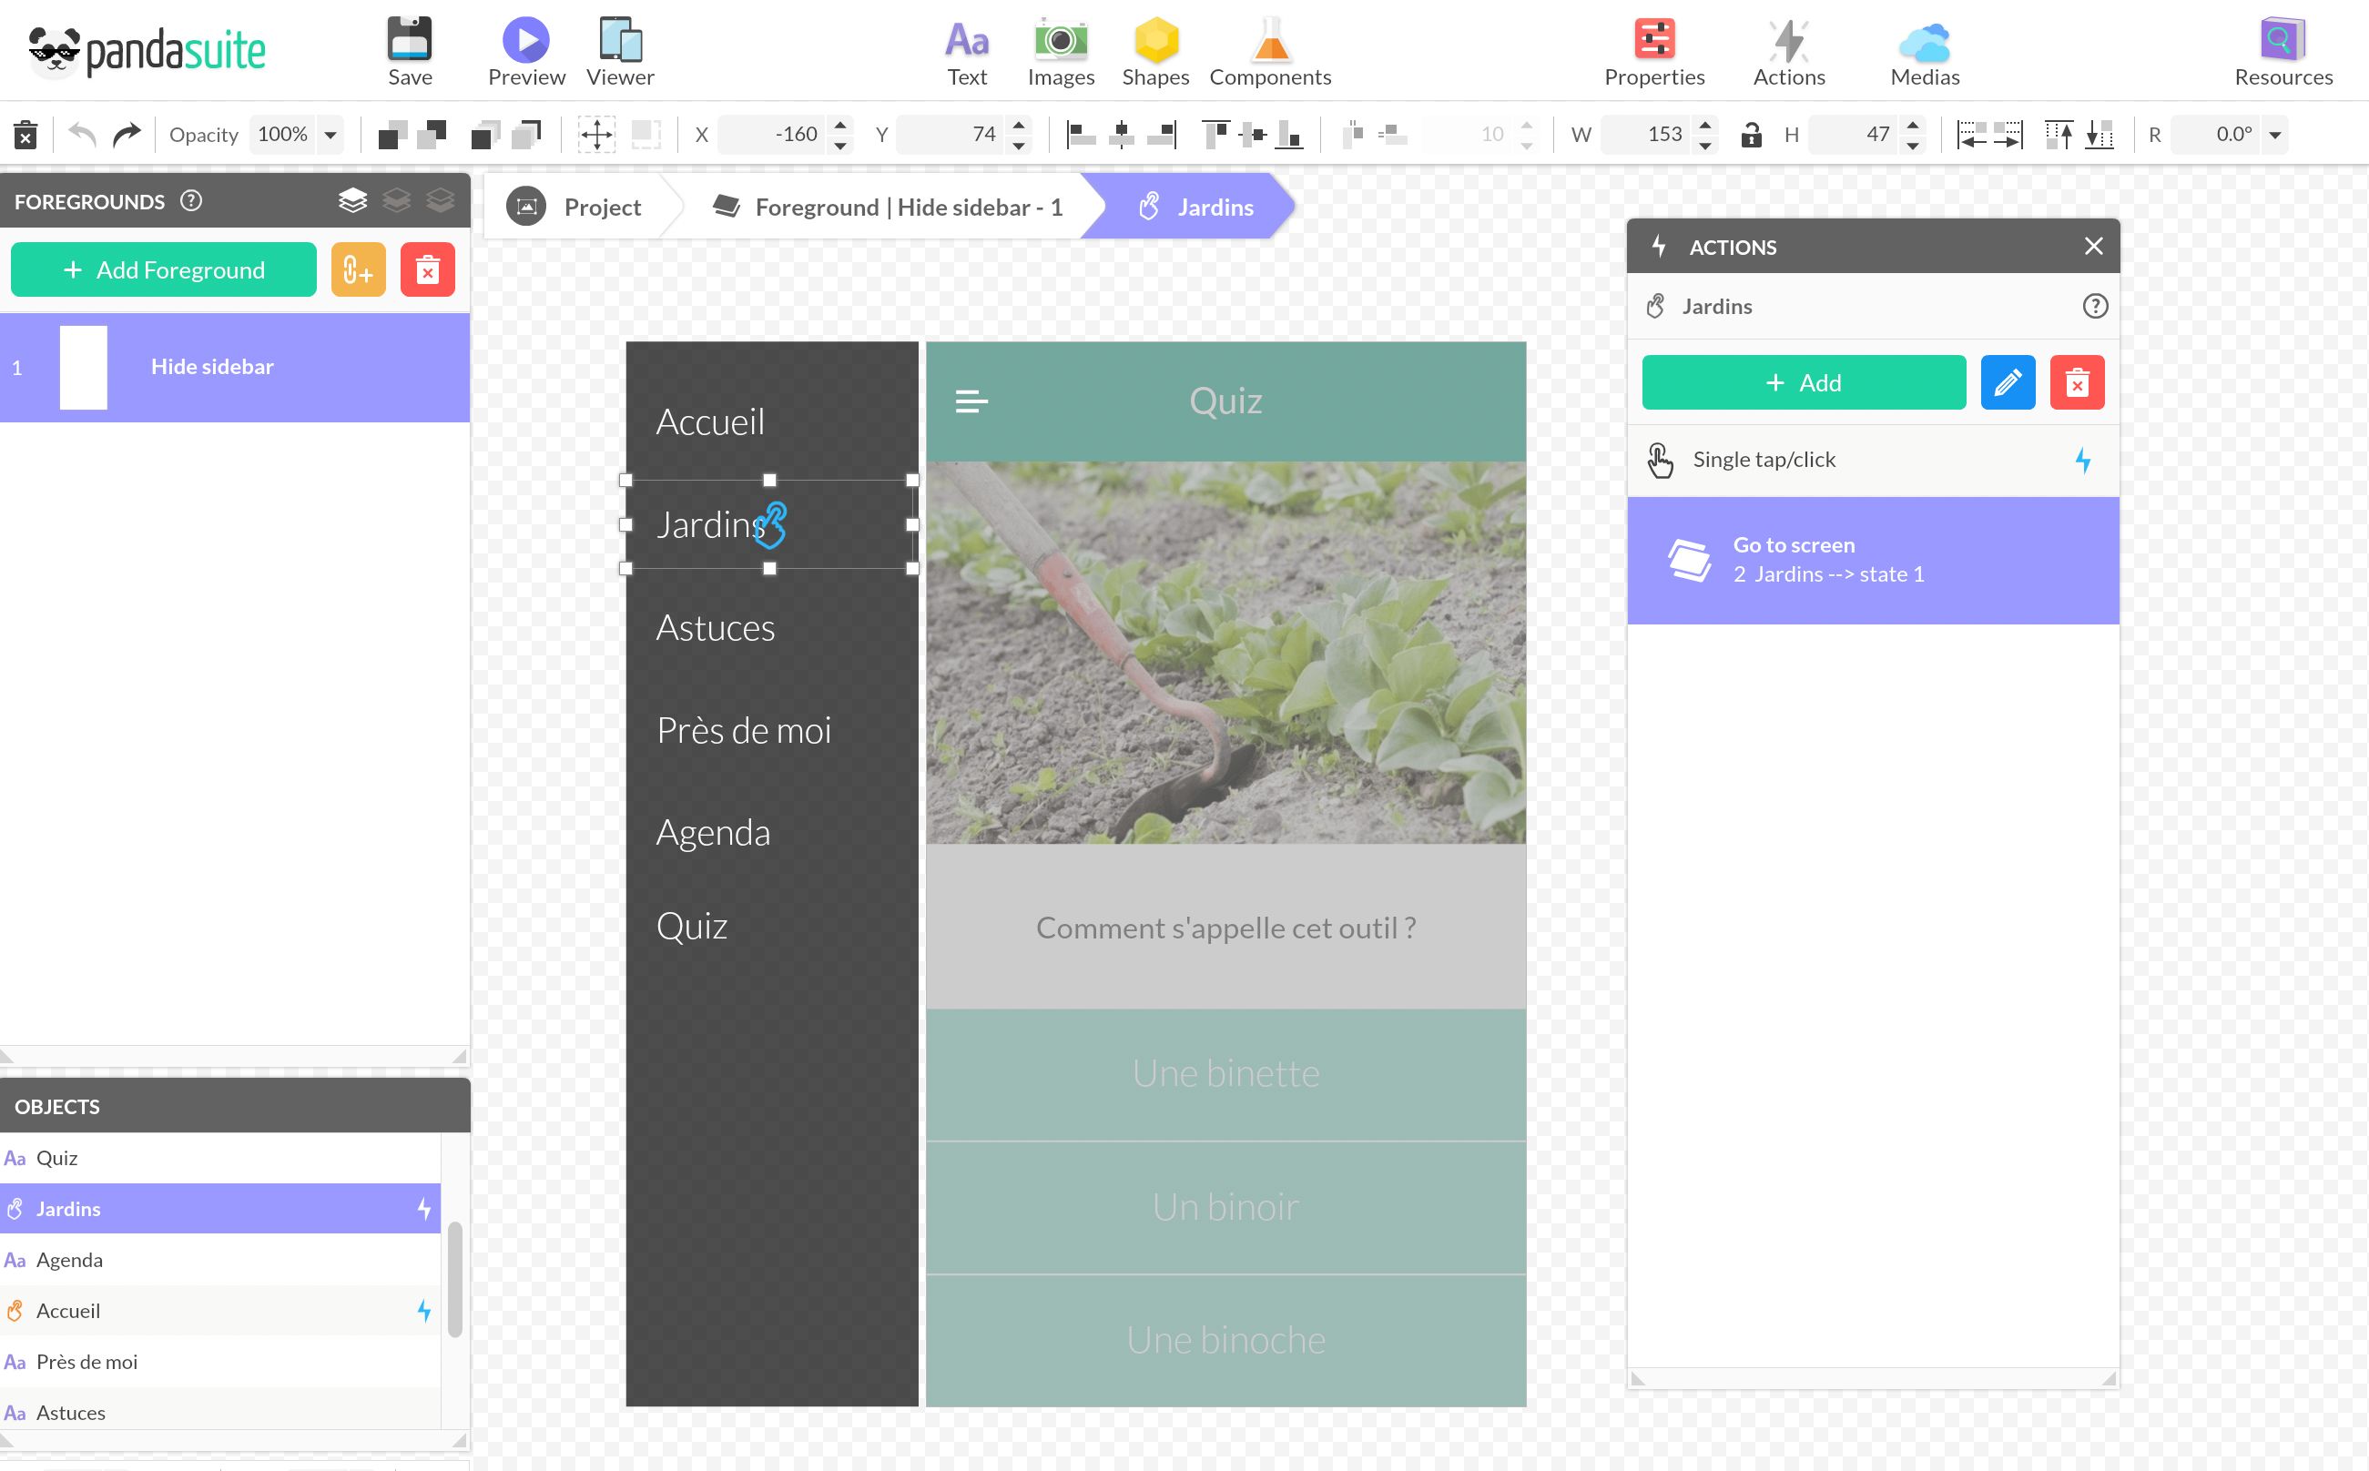Open the Preview player

click(x=525, y=40)
